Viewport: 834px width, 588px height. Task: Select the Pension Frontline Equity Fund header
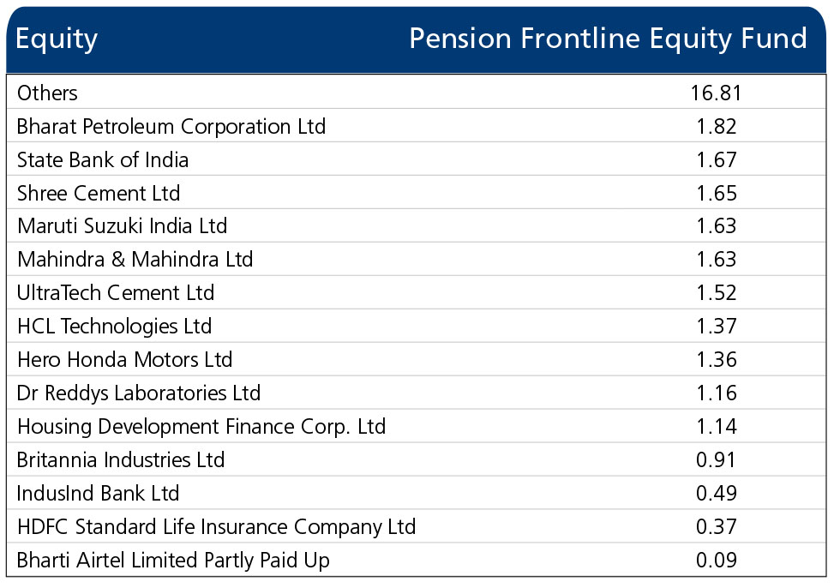608,39
